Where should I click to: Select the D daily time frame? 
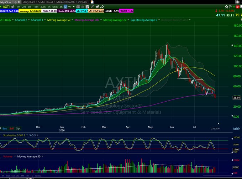coord(65,7)
